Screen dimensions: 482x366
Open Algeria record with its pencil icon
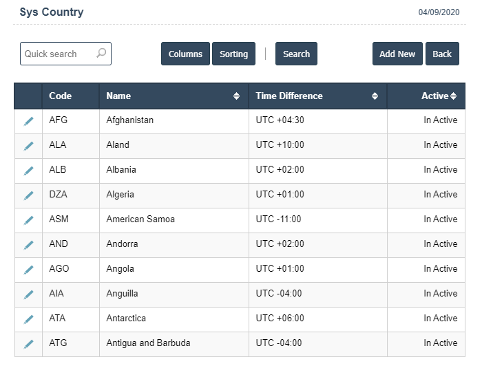click(28, 195)
